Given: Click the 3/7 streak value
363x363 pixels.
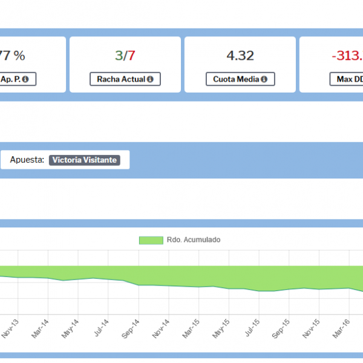Looking at the screenshot, I should (x=125, y=56).
